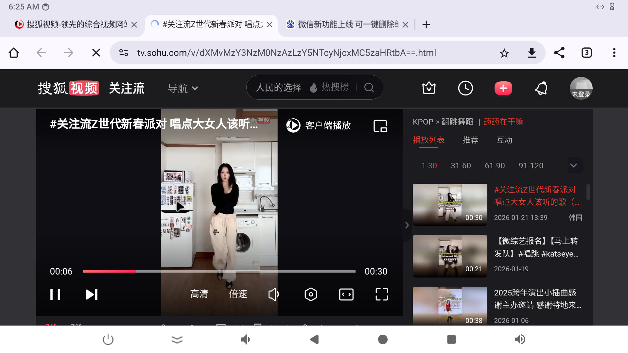
Task: Pause the video playback
Action: 55,294
